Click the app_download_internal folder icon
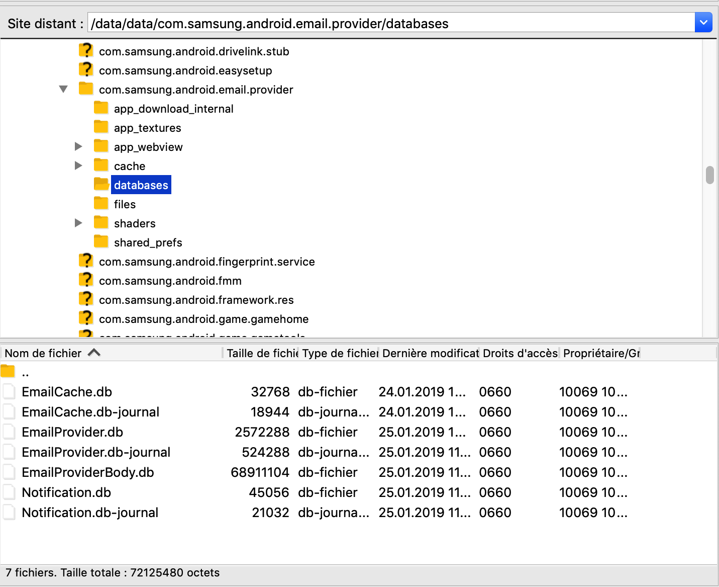 (x=101, y=108)
